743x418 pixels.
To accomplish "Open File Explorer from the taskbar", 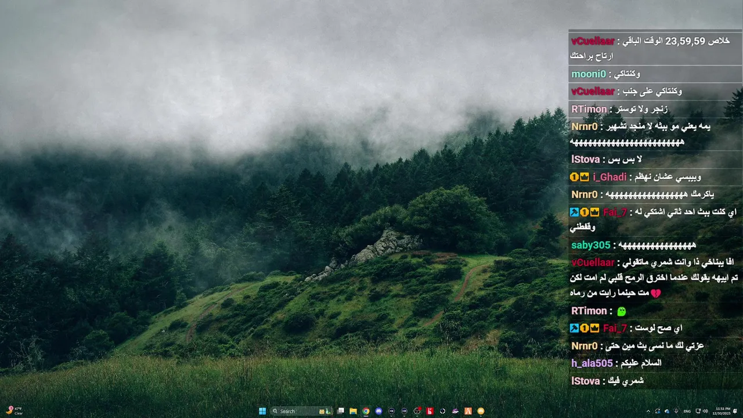I will [353, 411].
